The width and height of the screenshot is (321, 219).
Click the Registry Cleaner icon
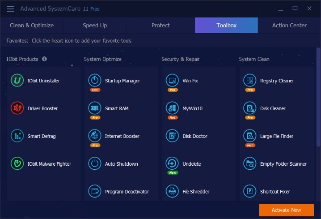(249, 81)
